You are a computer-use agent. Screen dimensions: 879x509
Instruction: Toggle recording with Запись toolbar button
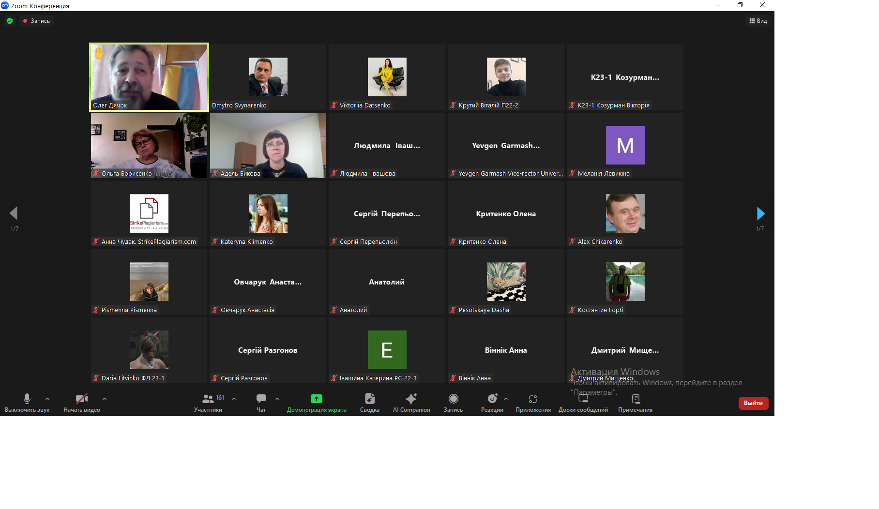click(x=454, y=403)
